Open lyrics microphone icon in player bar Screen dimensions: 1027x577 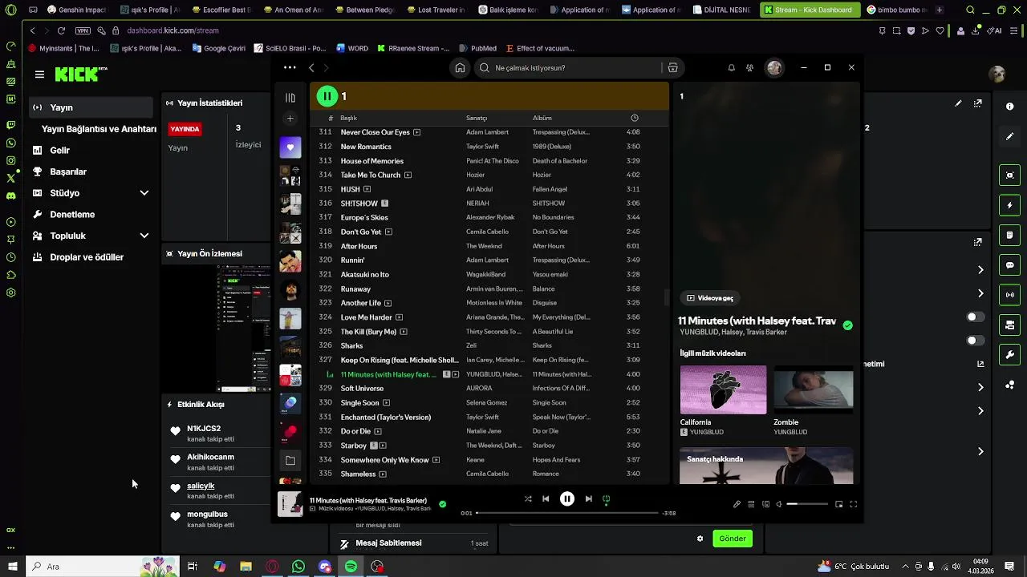[x=737, y=504]
